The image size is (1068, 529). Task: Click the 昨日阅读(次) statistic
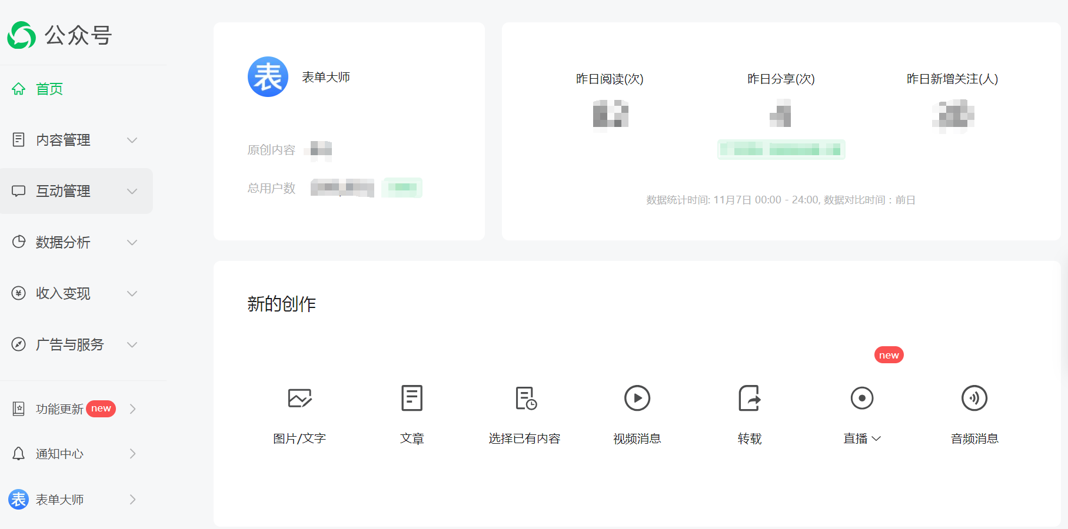click(x=610, y=79)
